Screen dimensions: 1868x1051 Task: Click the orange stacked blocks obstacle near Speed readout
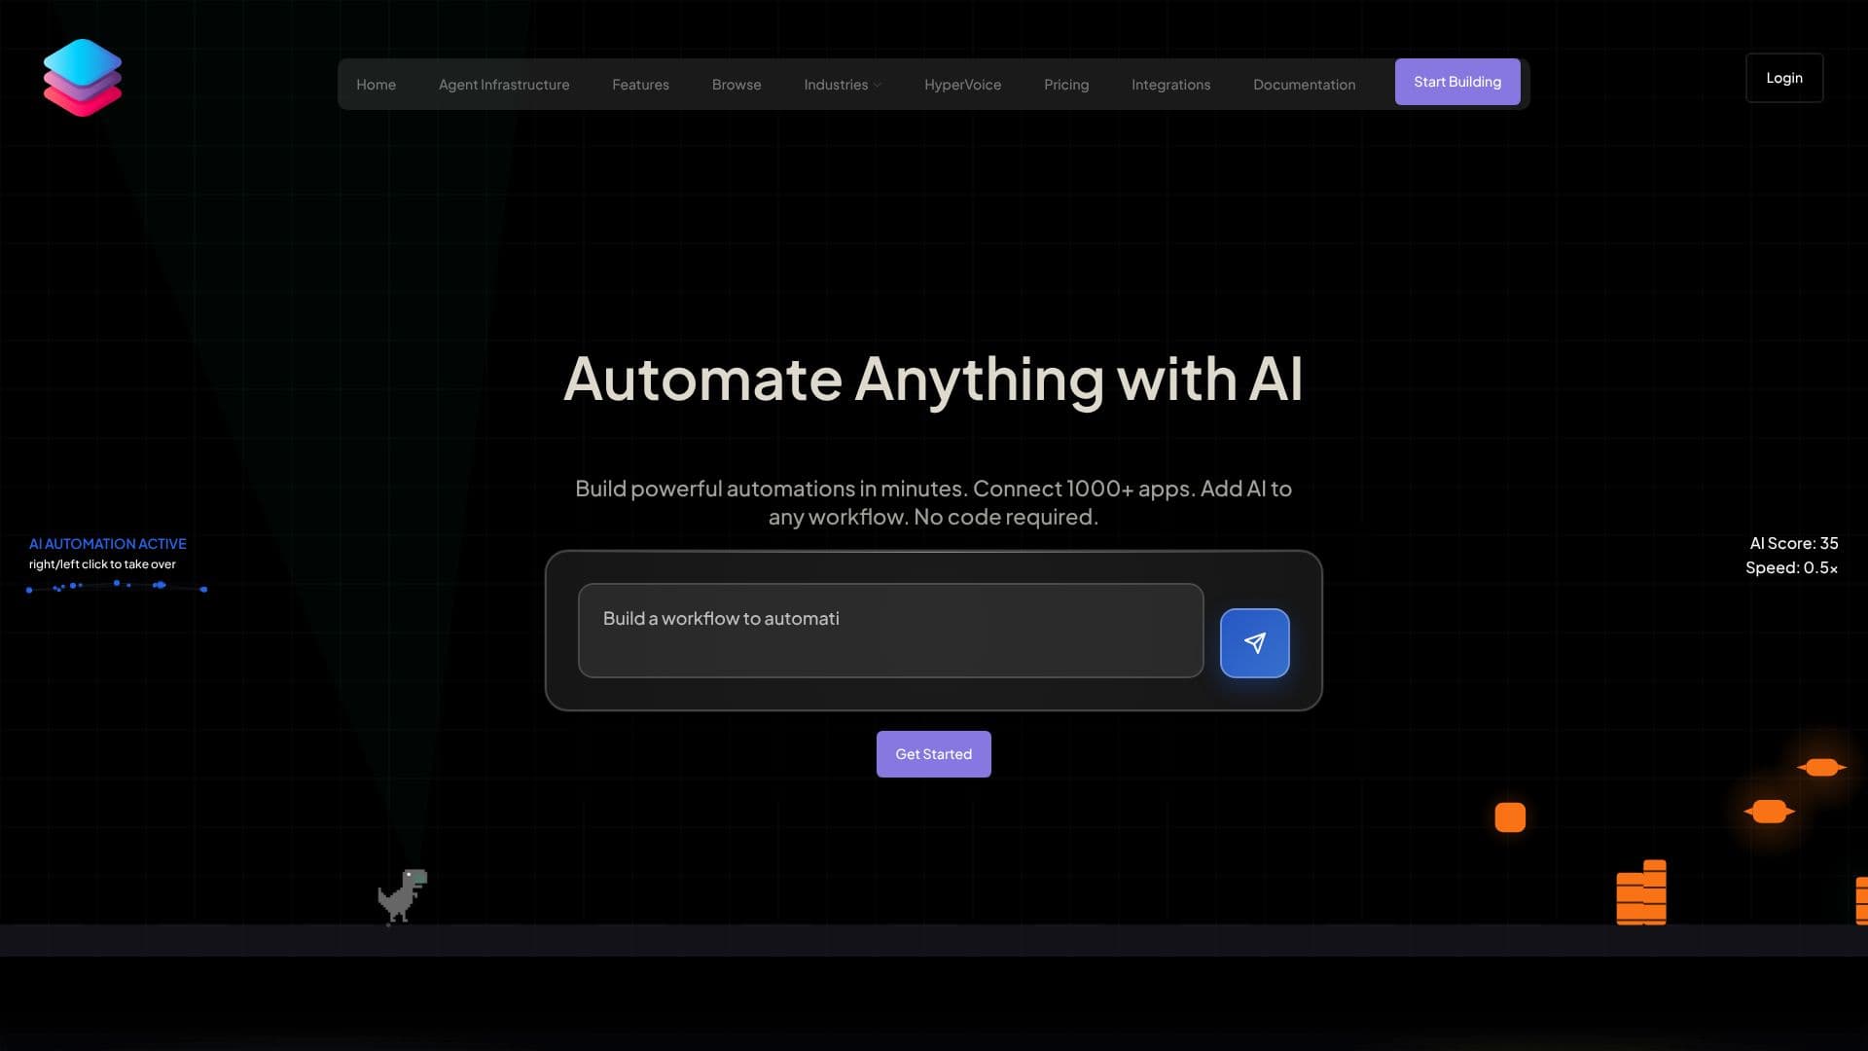pos(1641,892)
